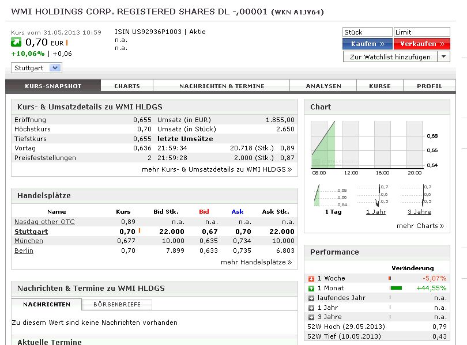
Task: Switch to the Börsenbriefe sub-tab
Action: click(116, 305)
